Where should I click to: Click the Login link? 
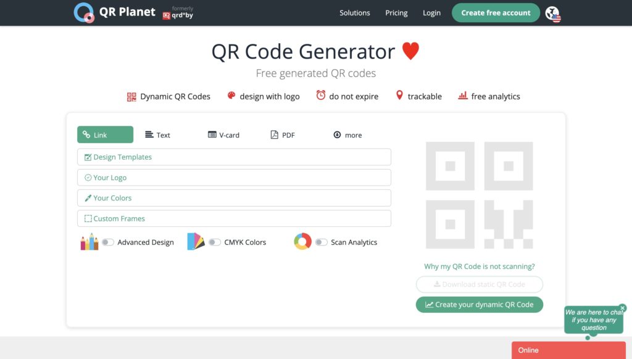pyautogui.click(x=431, y=13)
